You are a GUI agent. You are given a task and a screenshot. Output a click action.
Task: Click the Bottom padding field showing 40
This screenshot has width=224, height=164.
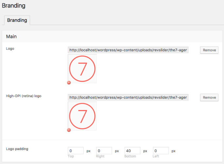[x=132, y=151]
